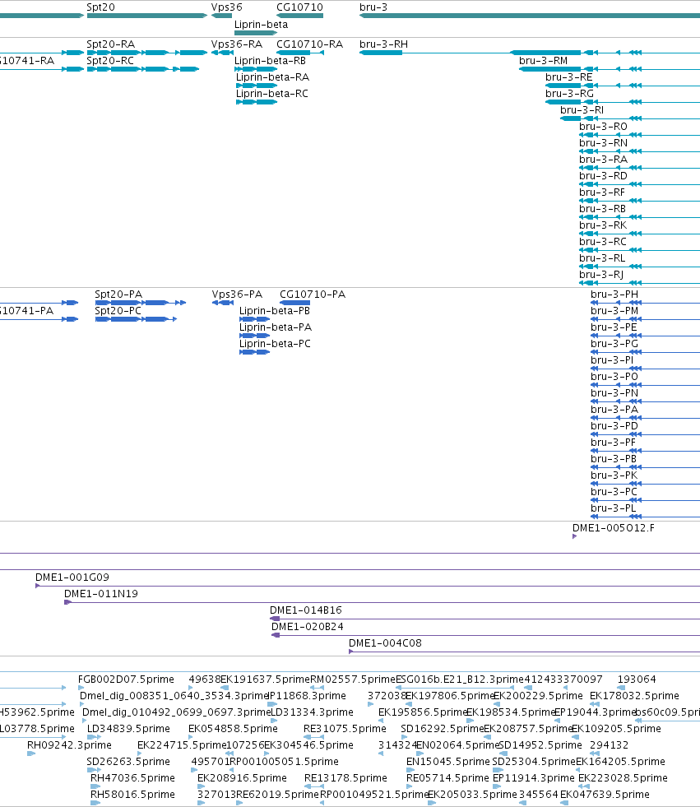
Task: Click the DME1-004C08 clone label
Action: click(x=385, y=643)
